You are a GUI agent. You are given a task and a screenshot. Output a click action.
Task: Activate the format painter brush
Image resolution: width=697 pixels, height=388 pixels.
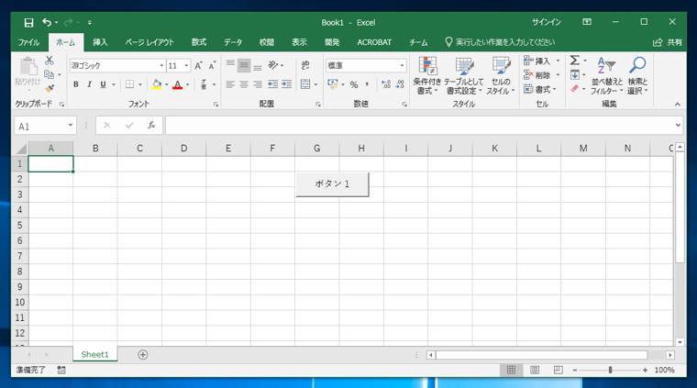pyautogui.click(x=50, y=88)
